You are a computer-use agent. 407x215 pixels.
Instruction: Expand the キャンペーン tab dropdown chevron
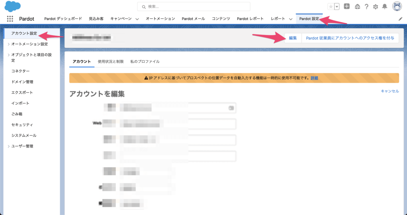tap(137, 19)
